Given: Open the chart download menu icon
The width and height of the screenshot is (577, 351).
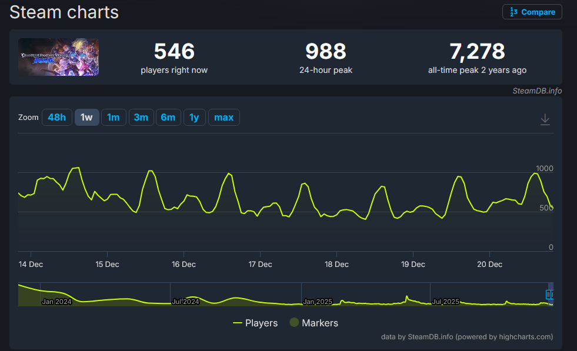Looking at the screenshot, I should coord(545,119).
